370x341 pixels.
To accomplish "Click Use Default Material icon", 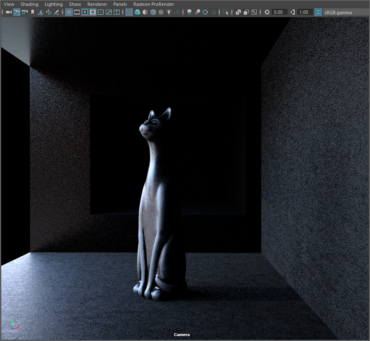I will [x=145, y=12].
